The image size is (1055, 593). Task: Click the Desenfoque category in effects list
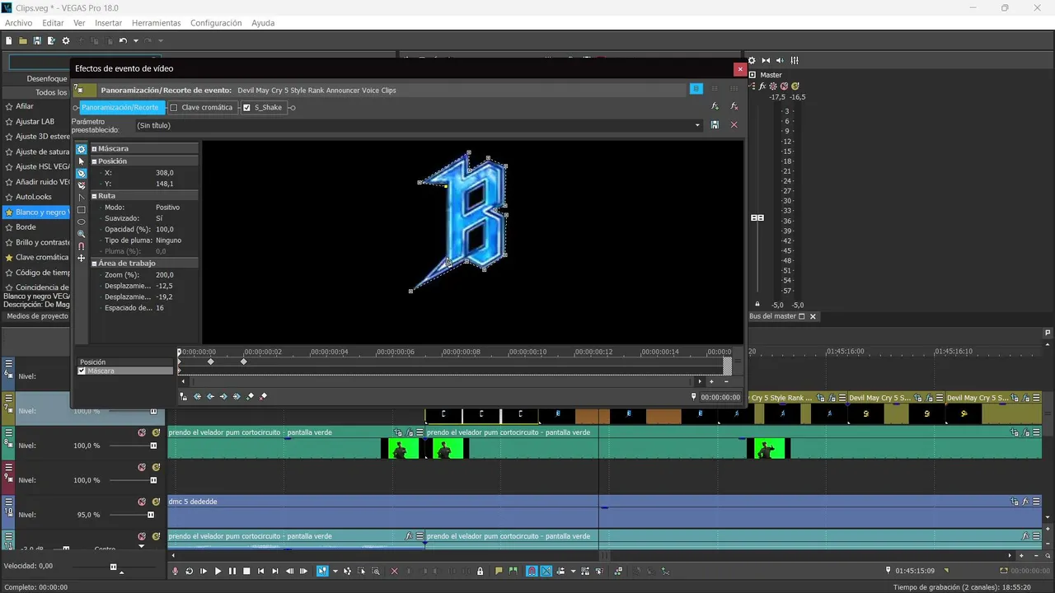coord(47,79)
